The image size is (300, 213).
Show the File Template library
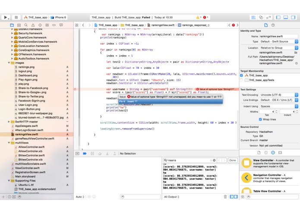[259, 153]
